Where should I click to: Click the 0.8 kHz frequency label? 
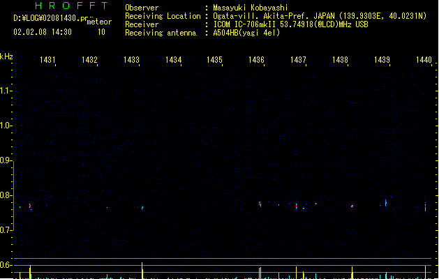click(x=6, y=195)
